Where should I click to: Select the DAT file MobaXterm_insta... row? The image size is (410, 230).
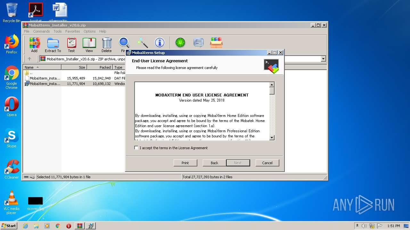(74, 78)
